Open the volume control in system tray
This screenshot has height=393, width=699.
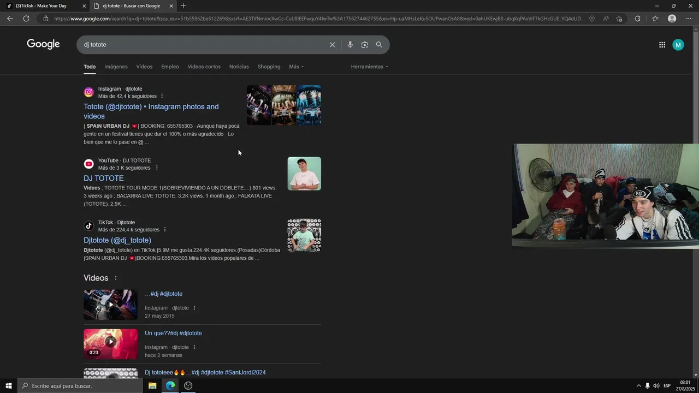pos(656,386)
